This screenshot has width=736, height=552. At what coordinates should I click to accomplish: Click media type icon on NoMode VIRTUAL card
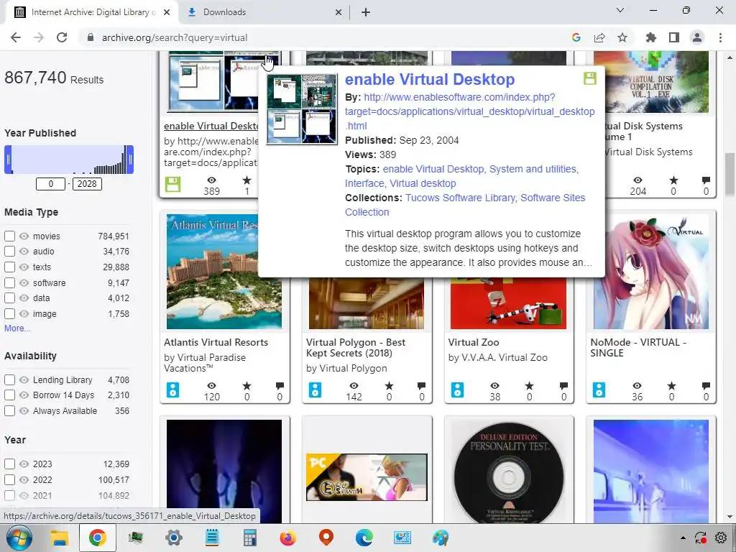tap(599, 390)
